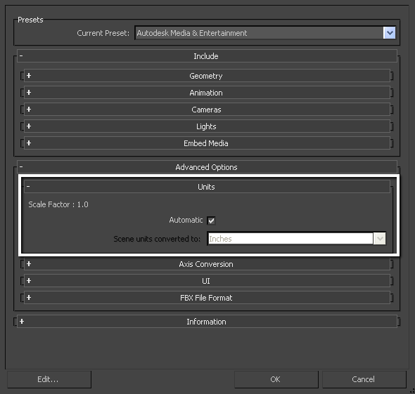
Task: Click the Inches units field
Action: click(x=290, y=239)
